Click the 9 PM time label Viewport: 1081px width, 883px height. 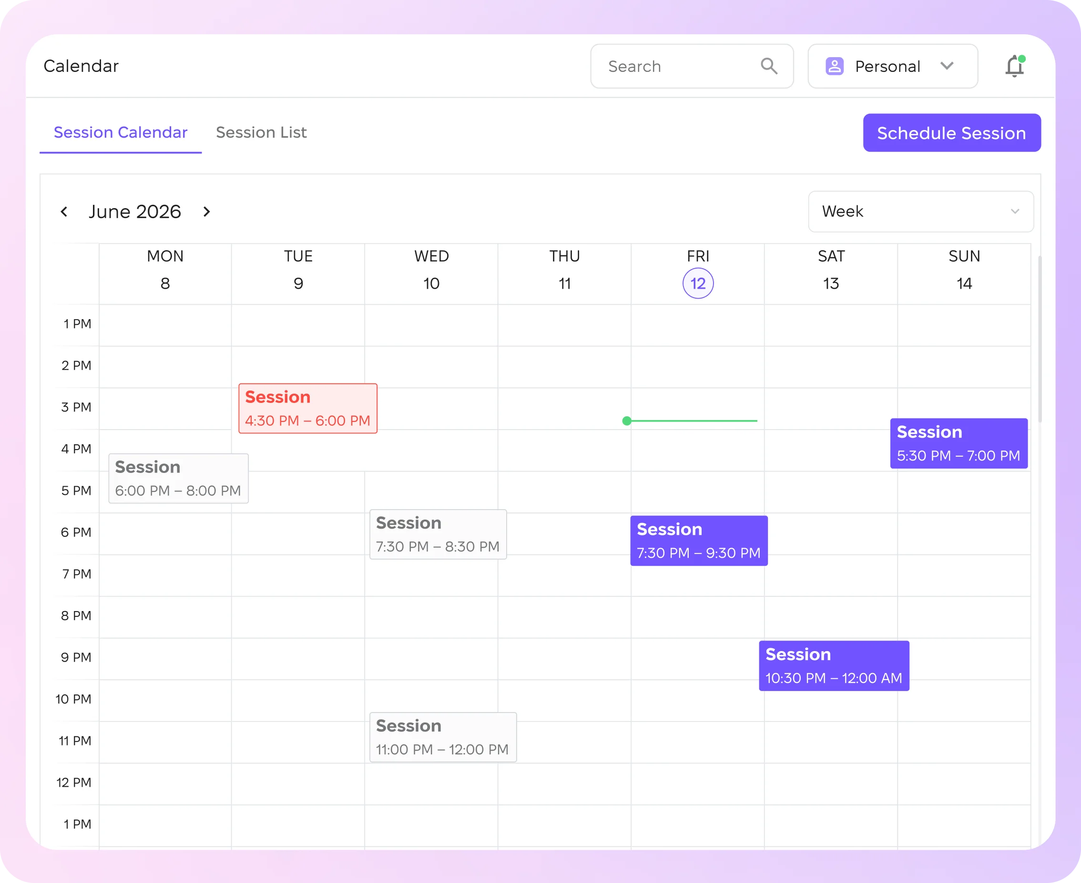point(76,658)
